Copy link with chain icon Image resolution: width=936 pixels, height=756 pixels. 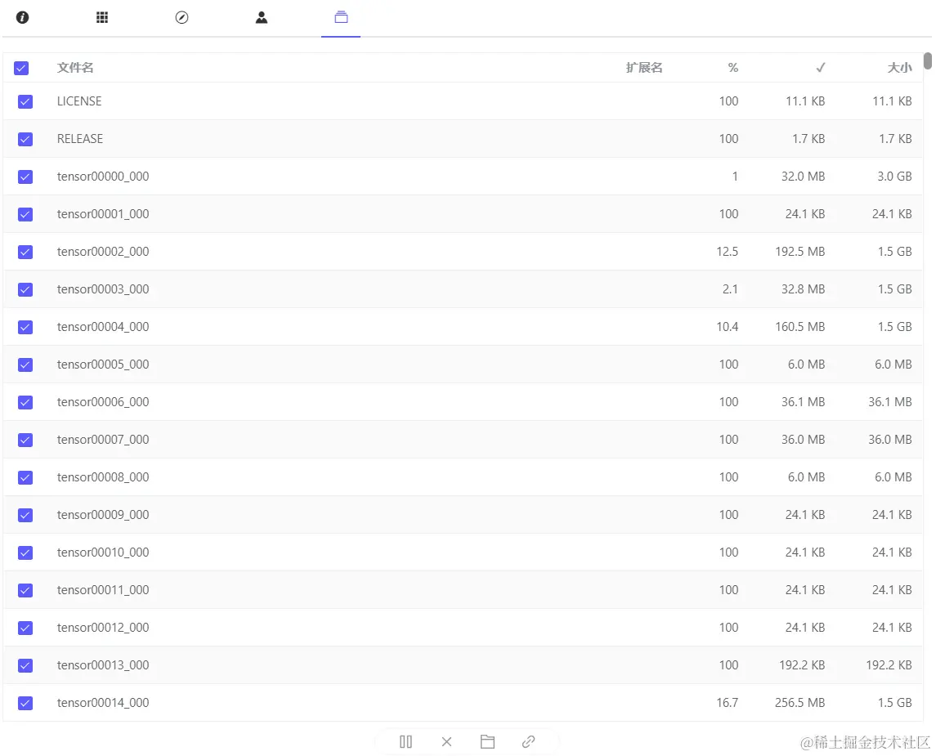[x=528, y=741]
